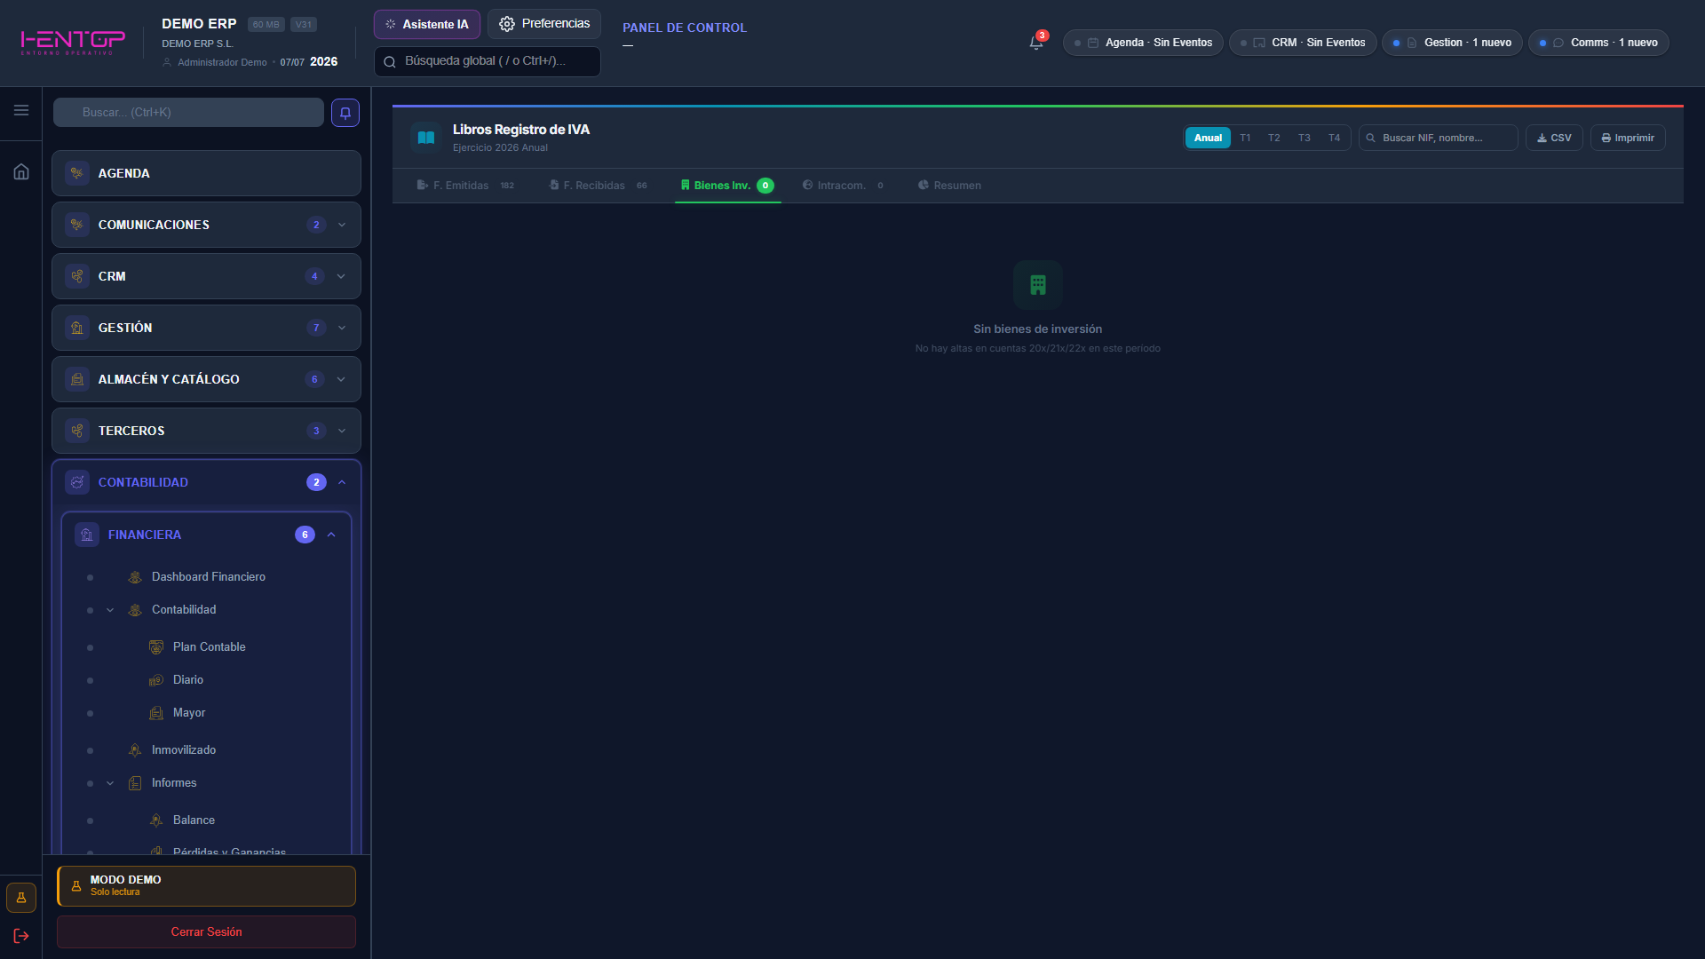Click the Plan Contable icon

156,647
